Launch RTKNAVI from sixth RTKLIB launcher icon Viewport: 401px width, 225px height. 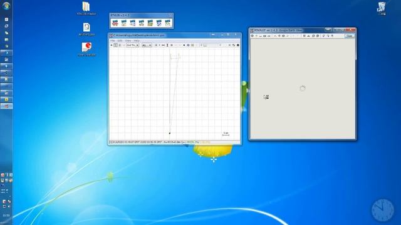click(159, 23)
